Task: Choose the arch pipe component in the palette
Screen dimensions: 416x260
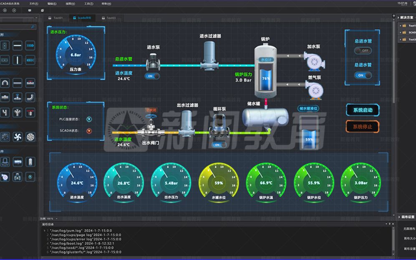Action: [5, 83]
